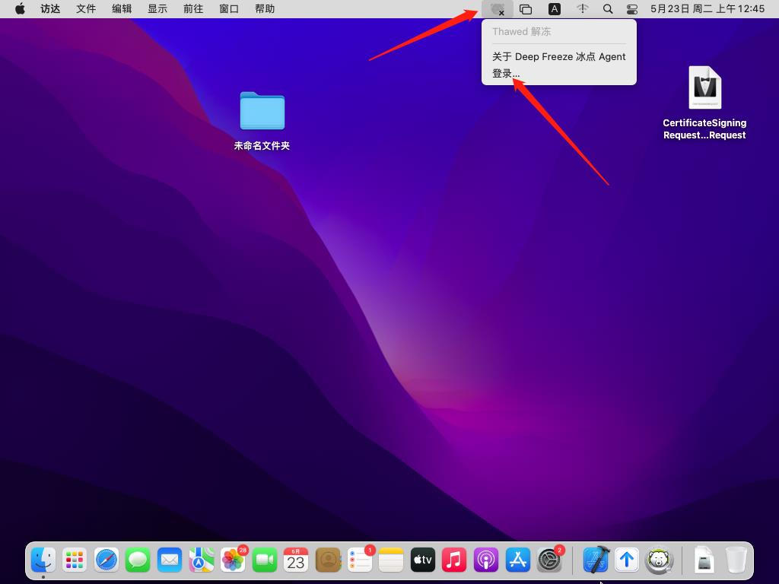This screenshot has width=779, height=584.
Task: Open System Preferences from the Dock
Action: [x=549, y=560]
